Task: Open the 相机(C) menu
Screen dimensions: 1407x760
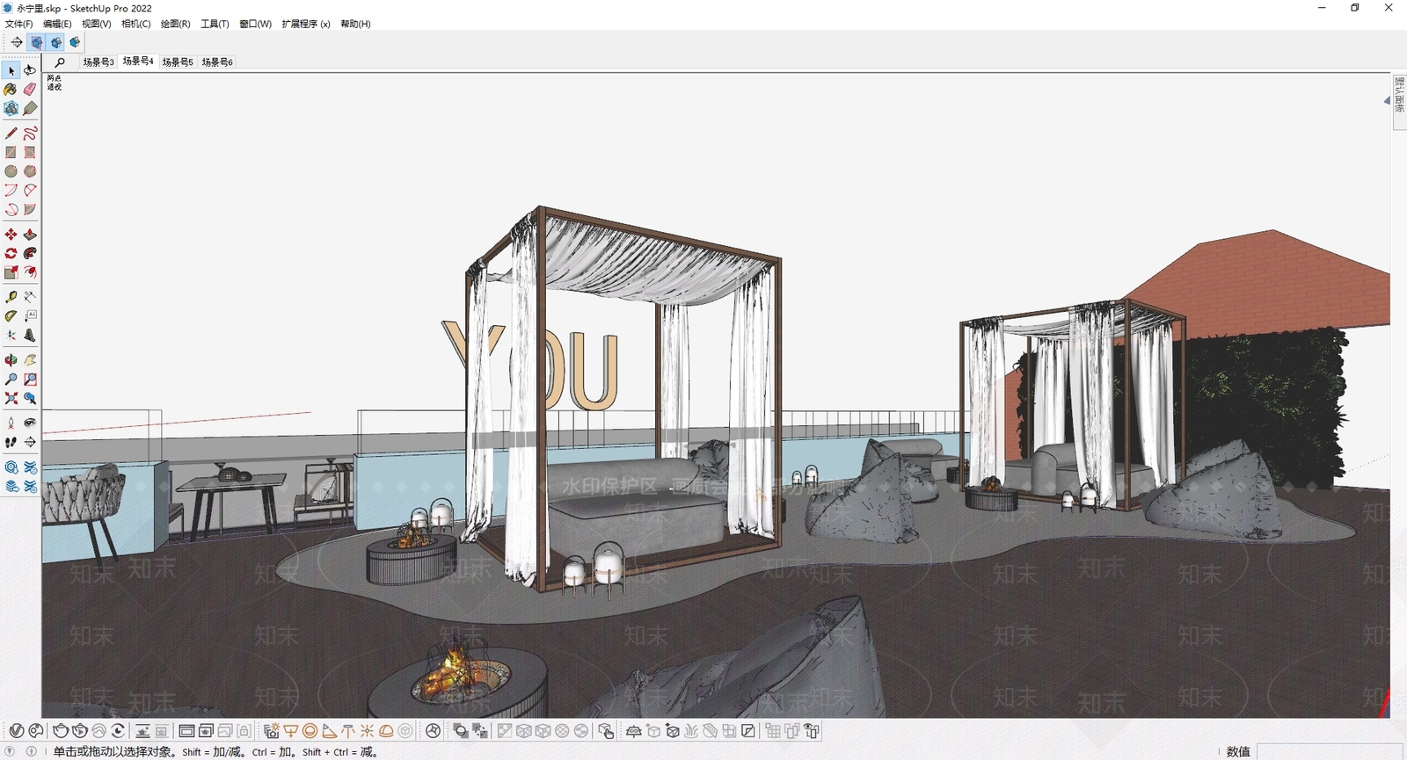Action: point(135,24)
